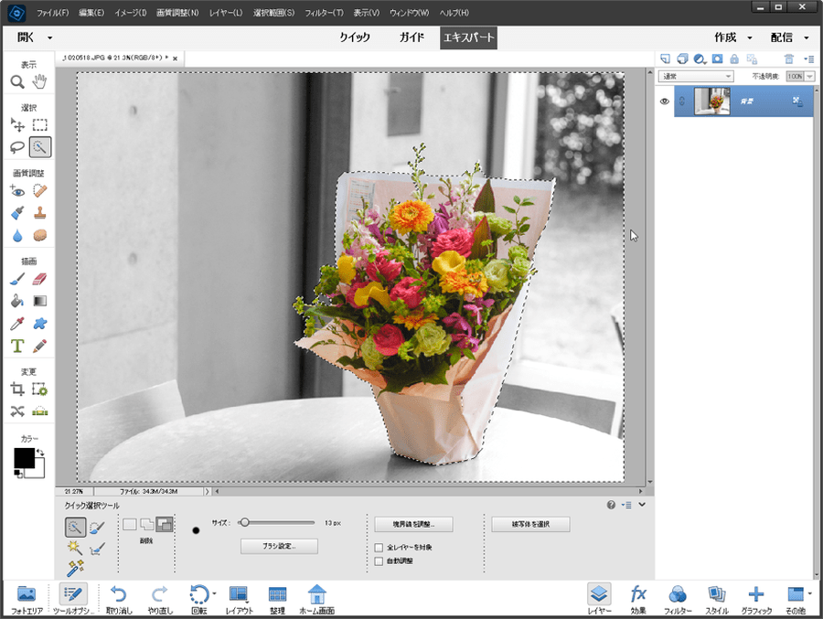Select the Zoom tool in the toolbox
This screenshot has height=619, width=823.
pyautogui.click(x=17, y=82)
